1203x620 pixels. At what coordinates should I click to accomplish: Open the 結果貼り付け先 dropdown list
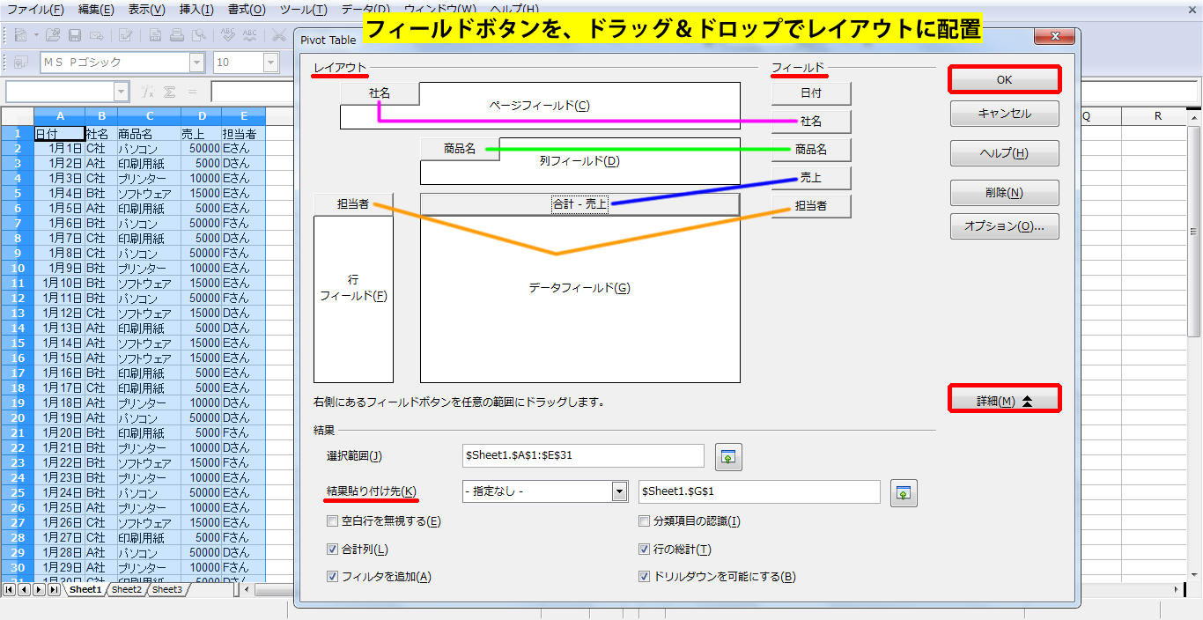pyautogui.click(x=620, y=491)
